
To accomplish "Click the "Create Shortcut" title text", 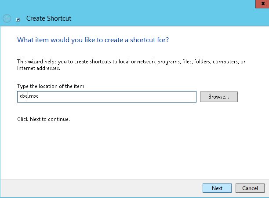I will tap(48, 19).
